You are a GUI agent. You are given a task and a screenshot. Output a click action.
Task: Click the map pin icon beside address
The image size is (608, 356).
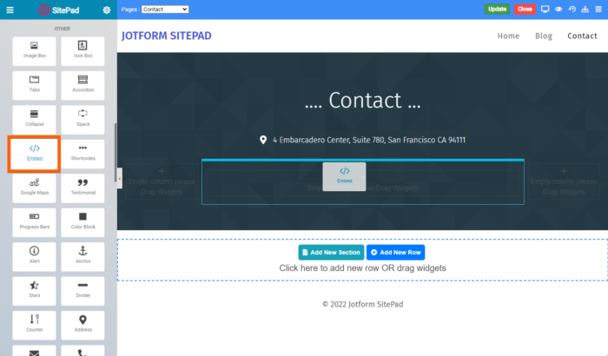(x=263, y=140)
